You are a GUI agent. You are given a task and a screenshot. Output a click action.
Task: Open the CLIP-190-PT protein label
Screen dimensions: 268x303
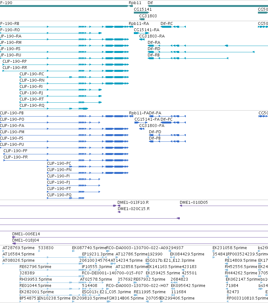pos(59,188)
